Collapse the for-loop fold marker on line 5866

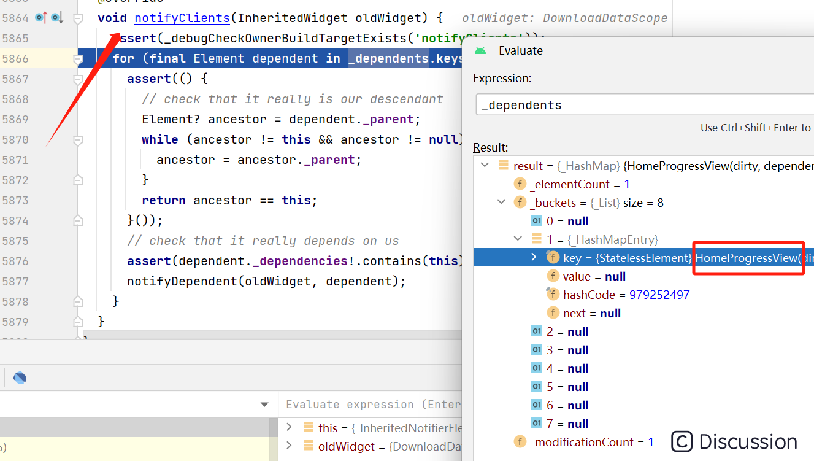[78, 59]
